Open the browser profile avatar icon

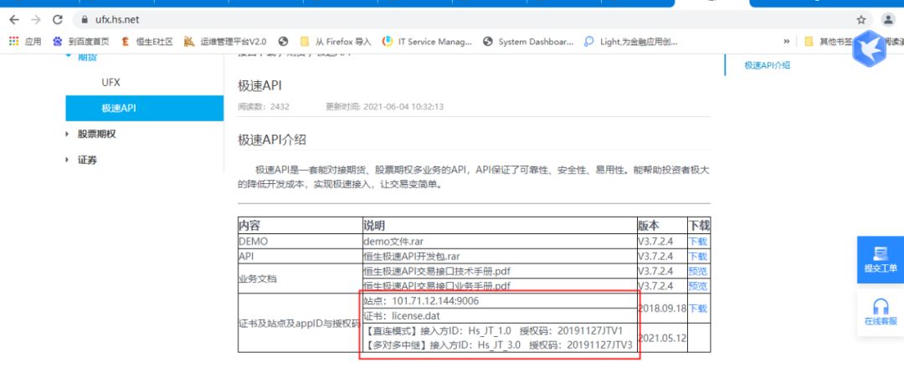coord(888,19)
